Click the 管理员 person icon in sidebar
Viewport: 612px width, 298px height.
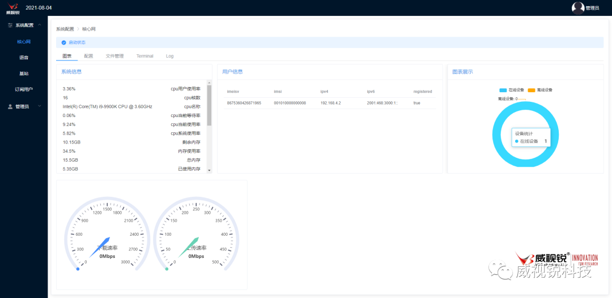click(10, 106)
